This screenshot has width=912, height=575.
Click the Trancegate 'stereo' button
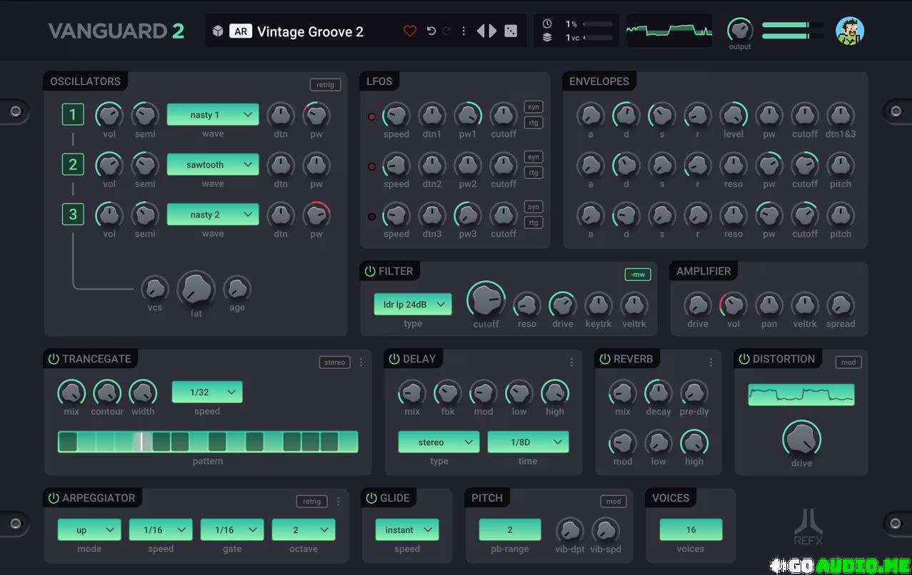point(334,362)
